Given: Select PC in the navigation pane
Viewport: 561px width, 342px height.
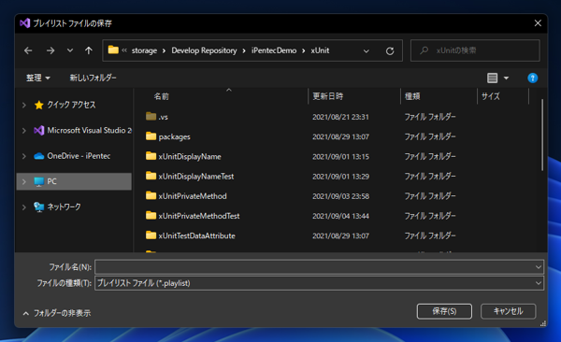Looking at the screenshot, I should [74, 181].
